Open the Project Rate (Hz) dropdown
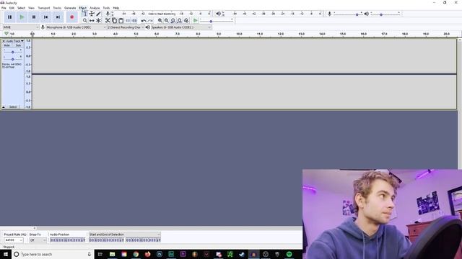The height and width of the screenshot is (259, 462). pyautogui.click(x=14, y=240)
